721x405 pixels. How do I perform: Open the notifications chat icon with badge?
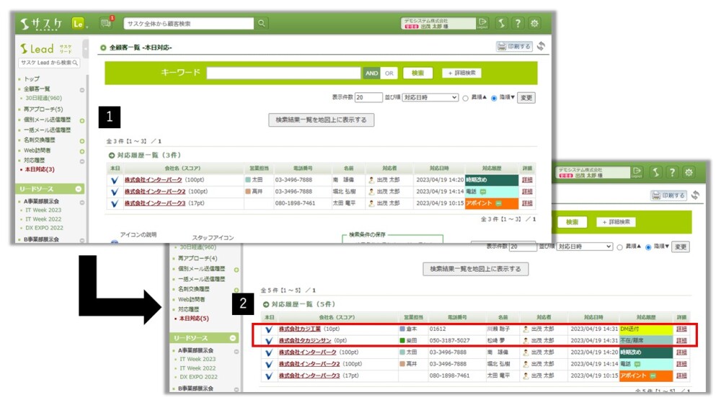tap(106, 24)
